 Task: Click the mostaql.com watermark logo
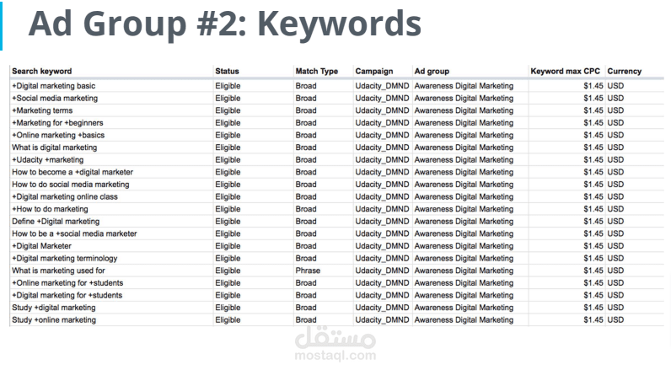point(335,344)
